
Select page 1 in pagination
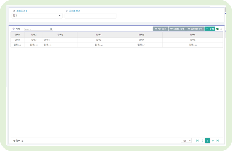pyautogui.click(x=207, y=140)
